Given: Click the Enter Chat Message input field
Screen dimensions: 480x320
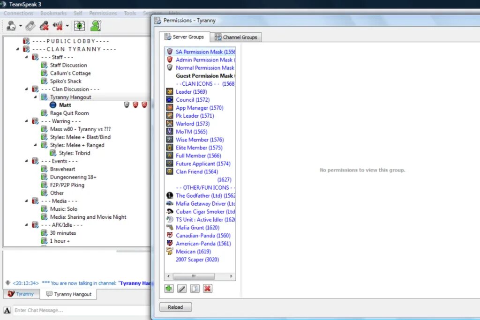Looking at the screenshot, I should tap(82, 310).
